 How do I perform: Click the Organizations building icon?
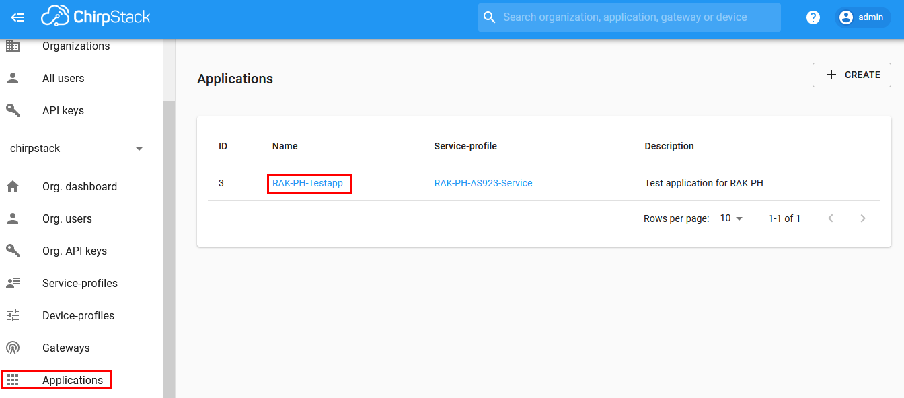click(x=13, y=46)
